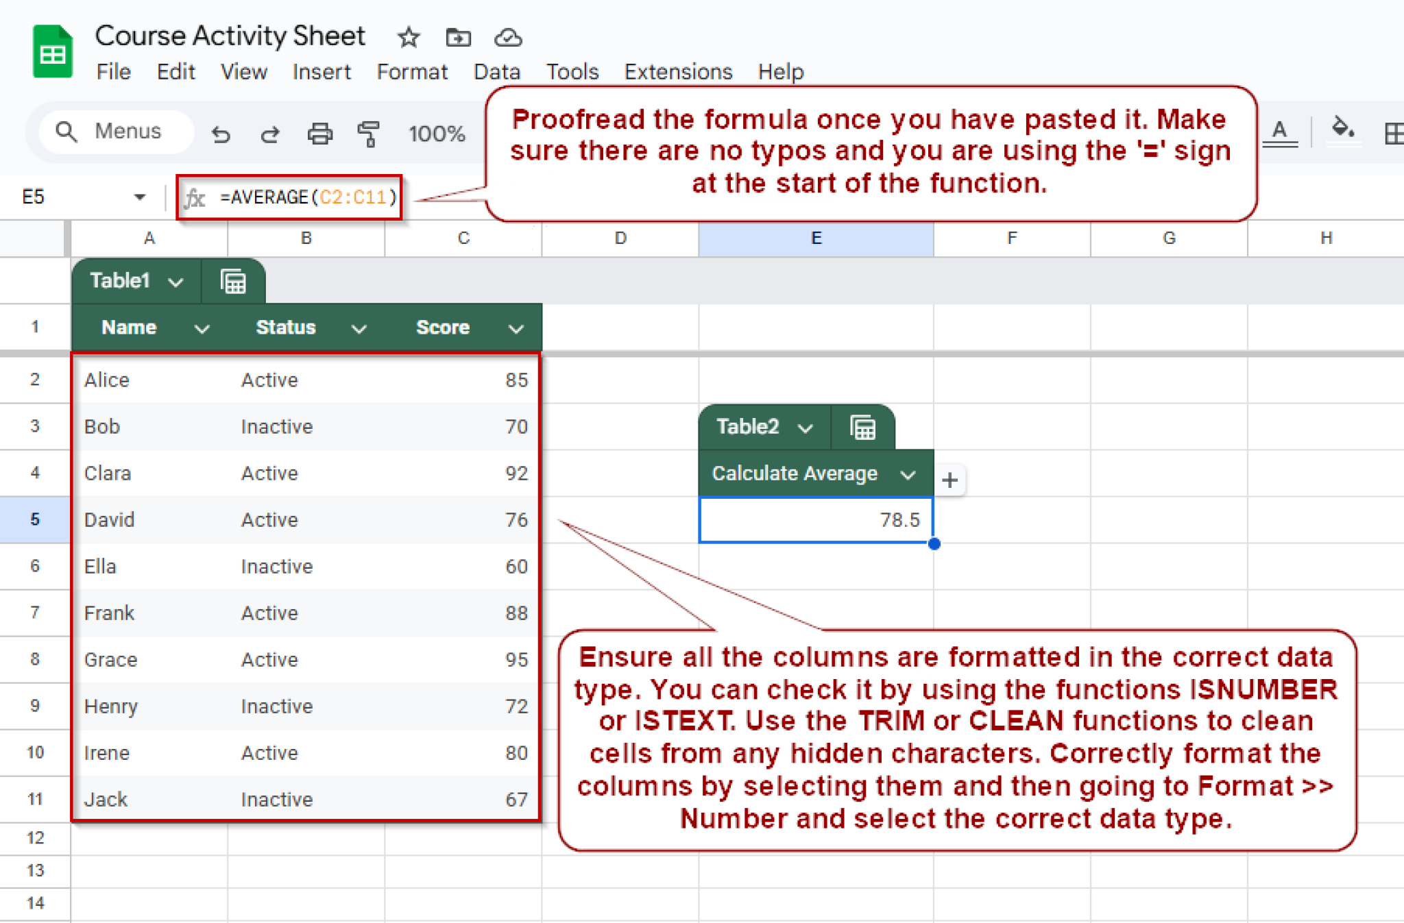The width and height of the screenshot is (1404, 923).
Task: Open the Extensions menu
Action: (x=677, y=72)
